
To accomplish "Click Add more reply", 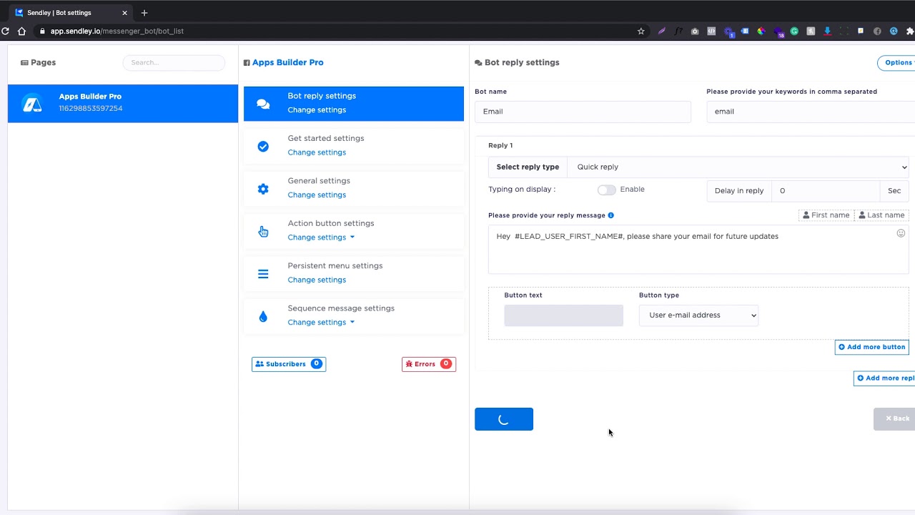I will tap(885, 378).
